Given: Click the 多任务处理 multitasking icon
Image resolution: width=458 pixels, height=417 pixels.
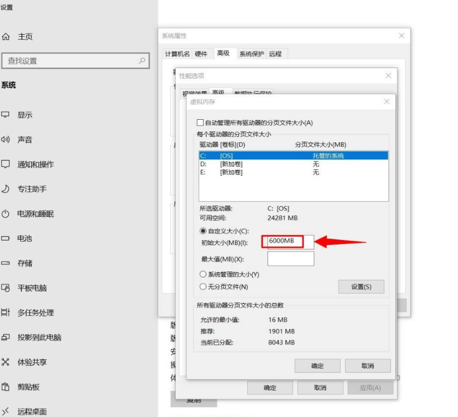Looking at the screenshot, I should pyautogui.click(x=6, y=313).
